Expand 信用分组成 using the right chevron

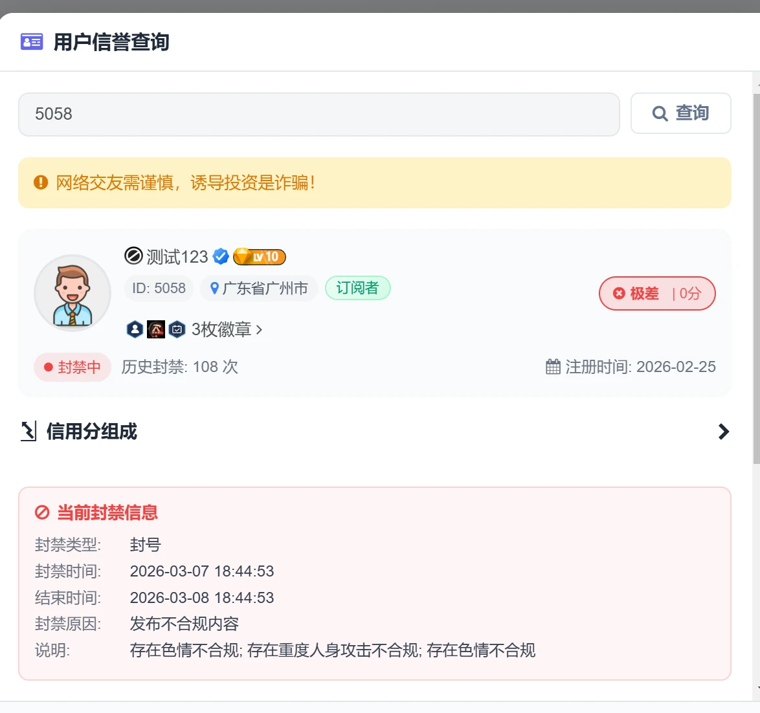[x=724, y=432]
